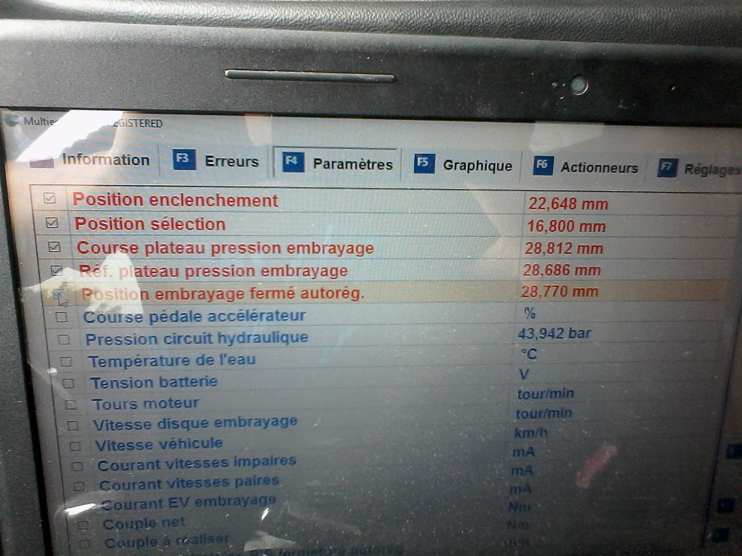Viewport: 742px width, 556px height.
Task: Click the icon left of Information
Action: point(42,160)
